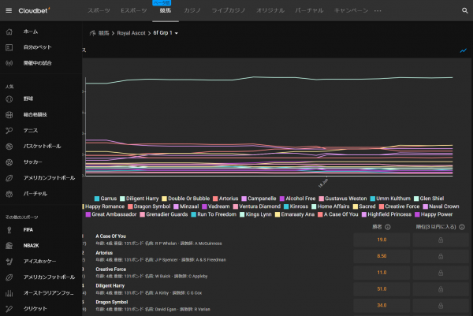Toggle Double Or Bubble legend color swatch
Image resolution: width=473 pixels, height=316 pixels.
[164, 199]
